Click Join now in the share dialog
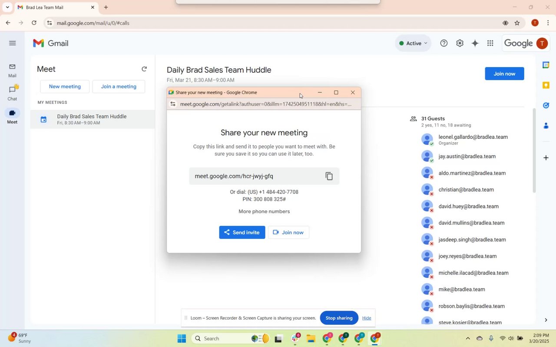 288,232
